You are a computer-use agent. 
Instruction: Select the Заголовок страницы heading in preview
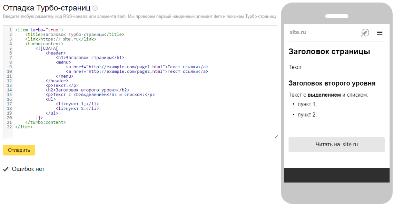click(x=329, y=52)
